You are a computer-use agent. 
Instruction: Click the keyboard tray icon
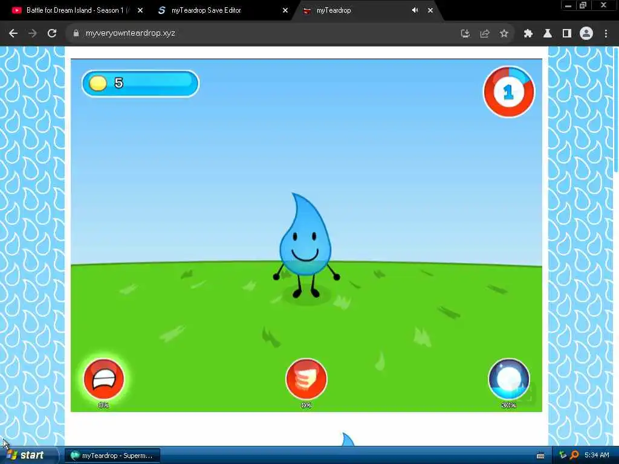click(540, 456)
